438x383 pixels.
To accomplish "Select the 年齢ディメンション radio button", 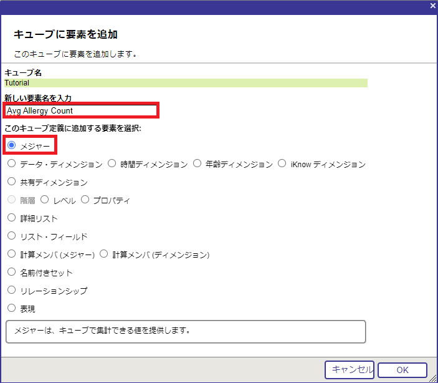I will click(x=198, y=164).
